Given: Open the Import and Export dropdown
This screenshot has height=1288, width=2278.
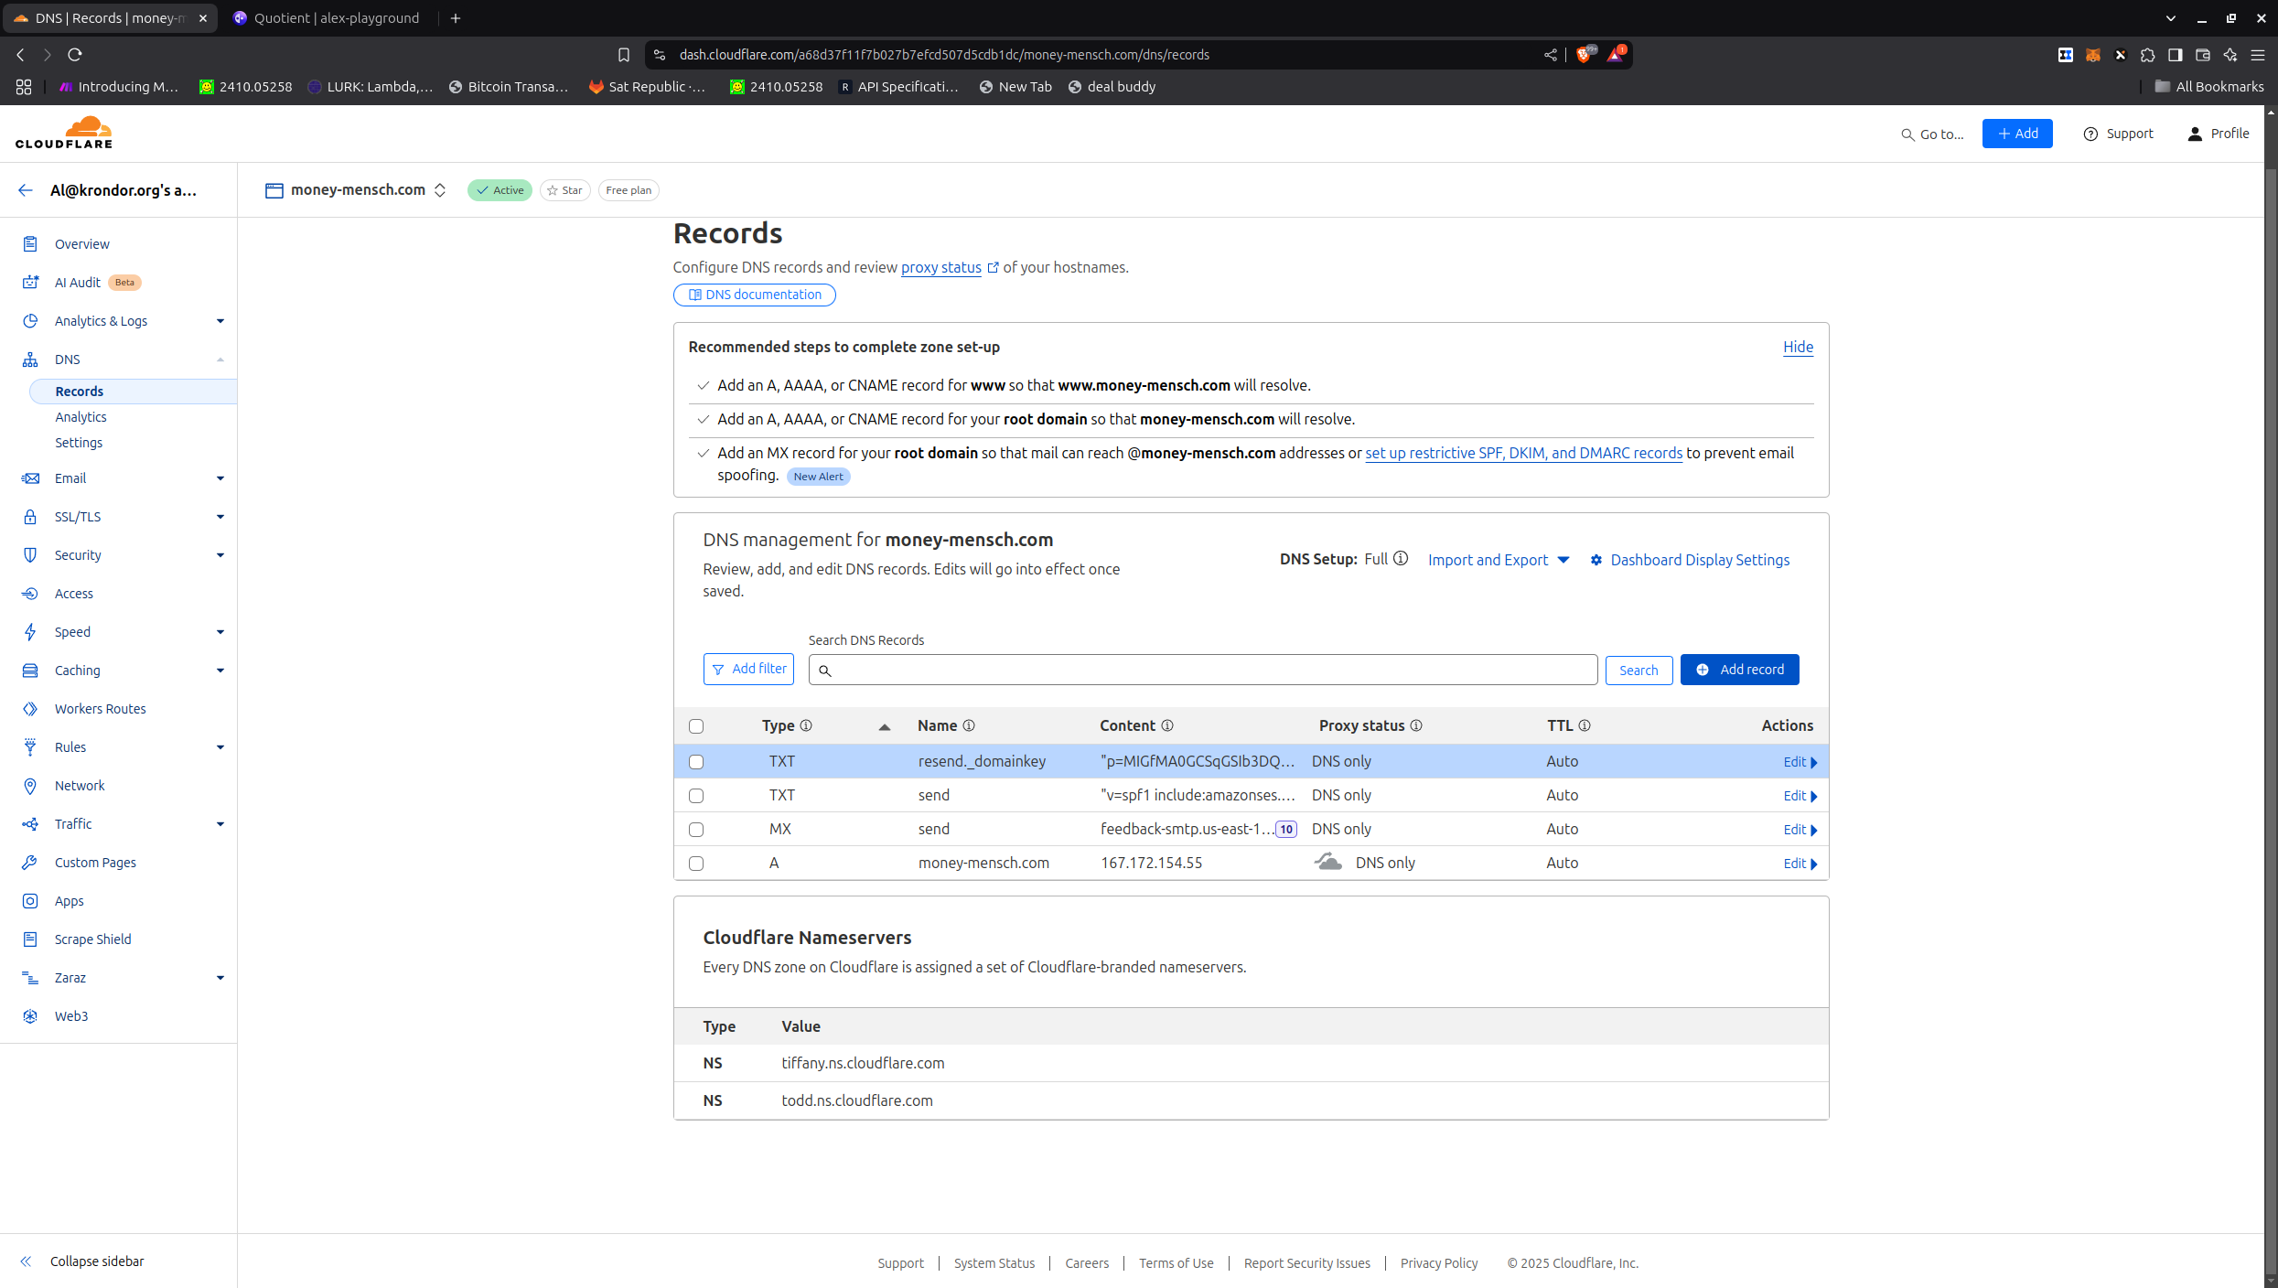Looking at the screenshot, I should tap(1498, 560).
